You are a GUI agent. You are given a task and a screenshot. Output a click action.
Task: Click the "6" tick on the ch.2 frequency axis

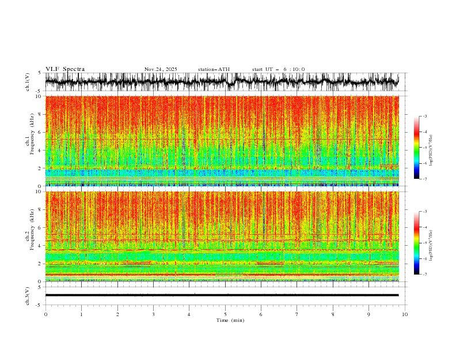pos(40,228)
